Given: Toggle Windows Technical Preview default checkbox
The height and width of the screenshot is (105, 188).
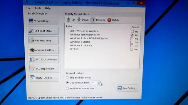Looking at the screenshot, I should 132,35.
